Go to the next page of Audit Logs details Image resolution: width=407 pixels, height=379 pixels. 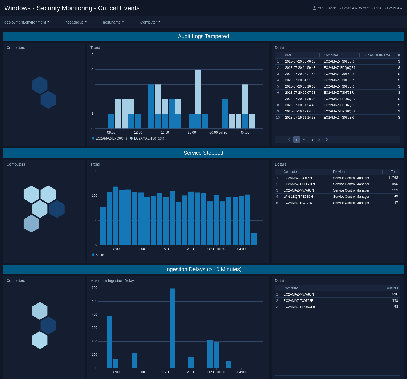(327, 140)
